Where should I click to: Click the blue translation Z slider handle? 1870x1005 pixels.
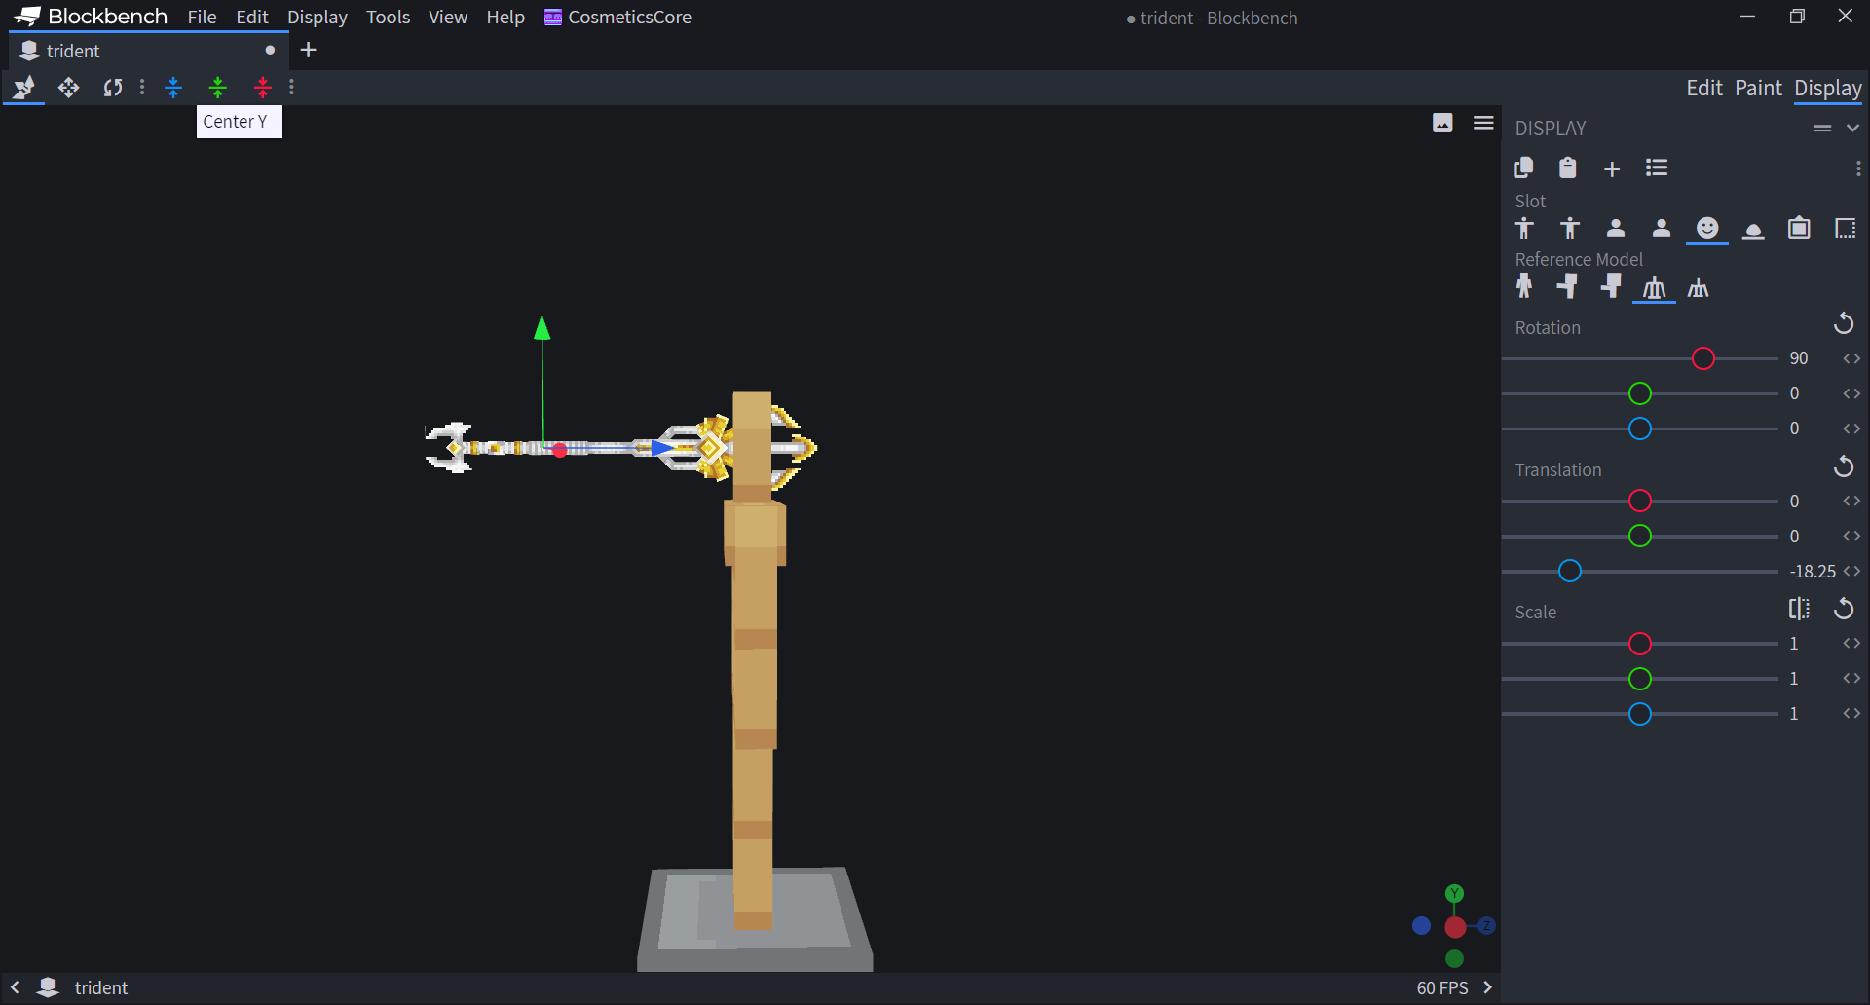(x=1569, y=572)
